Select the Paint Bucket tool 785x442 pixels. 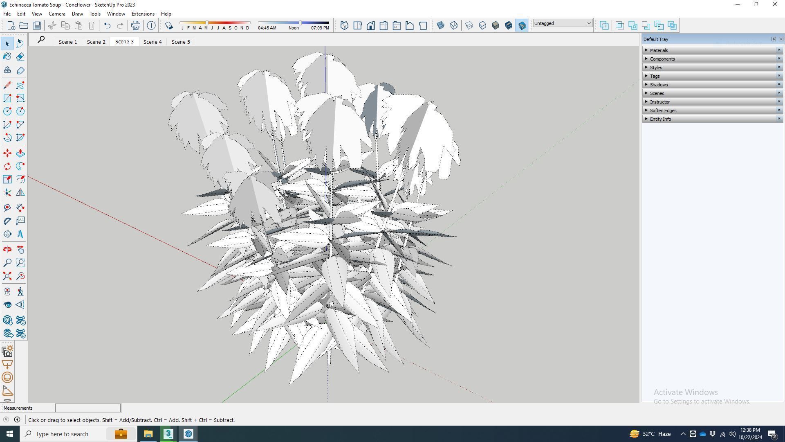pos(7,56)
